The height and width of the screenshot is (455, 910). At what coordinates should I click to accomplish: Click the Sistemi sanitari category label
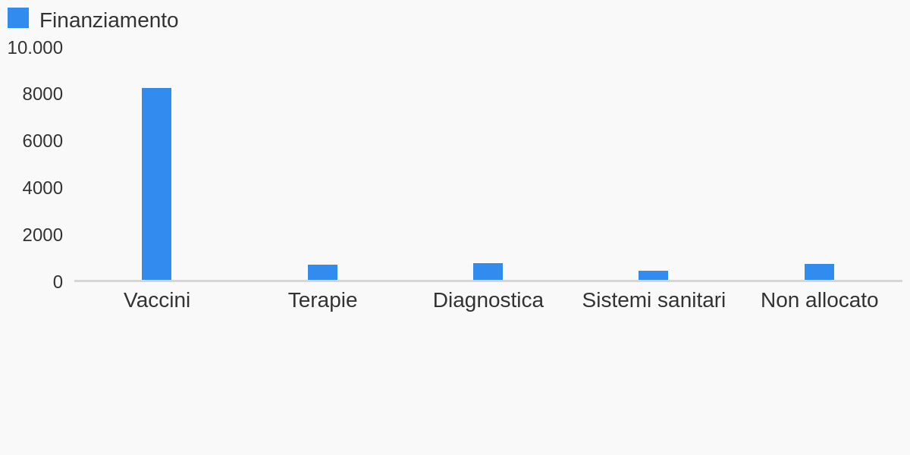(654, 300)
